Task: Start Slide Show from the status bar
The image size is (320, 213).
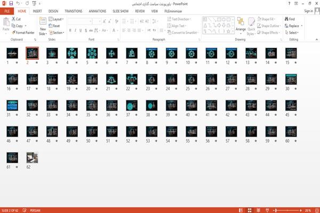Action: click(267, 210)
